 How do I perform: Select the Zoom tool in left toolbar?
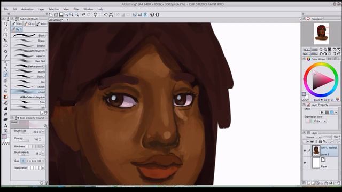tap(6, 24)
